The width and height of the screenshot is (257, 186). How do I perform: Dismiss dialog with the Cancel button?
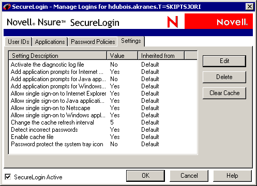click(189, 176)
